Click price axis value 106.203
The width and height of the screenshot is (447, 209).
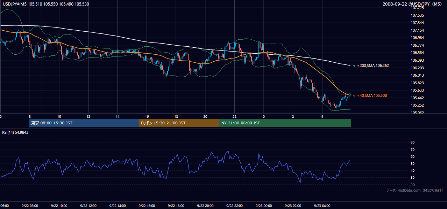[418, 68]
